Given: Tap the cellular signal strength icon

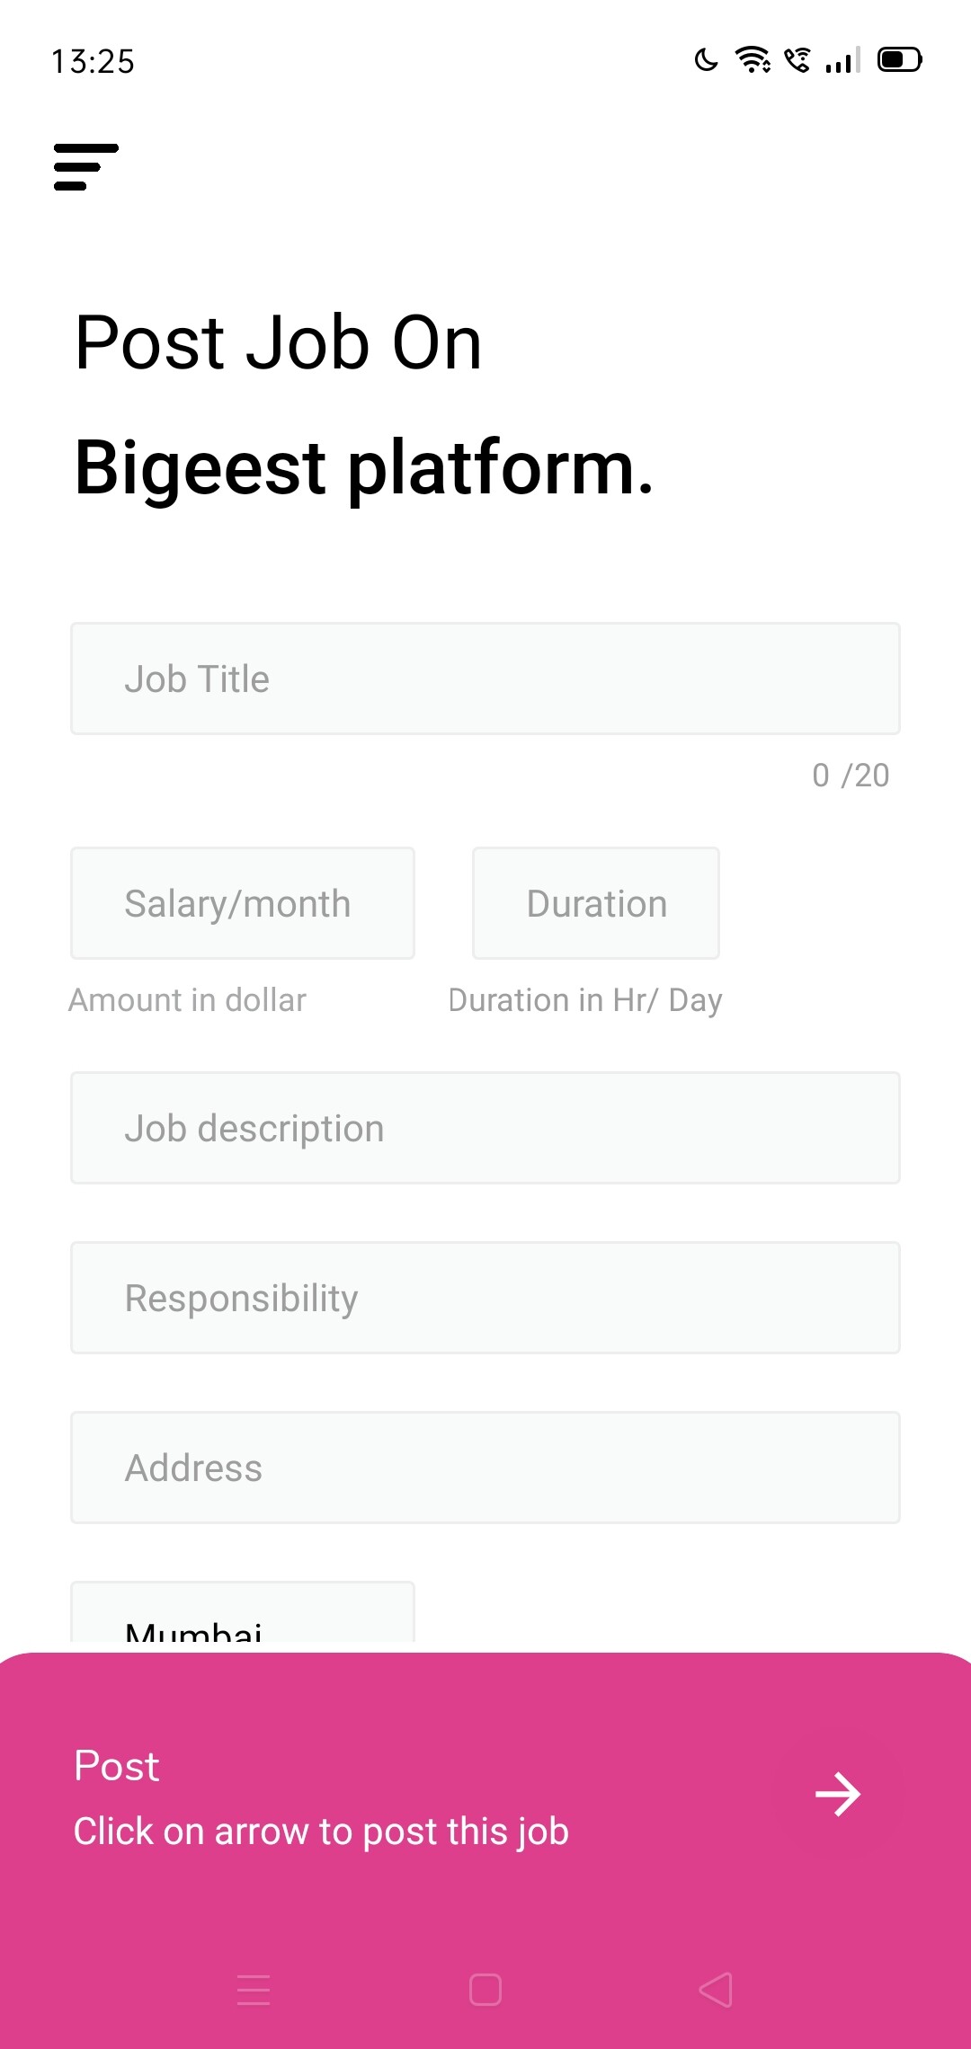Looking at the screenshot, I should pos(843,60).
